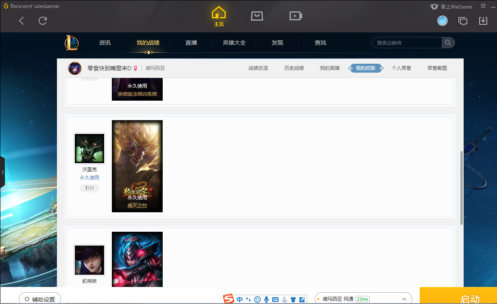Screen dimensions: 497x304
Task: Click the 启动 launch button
Action: [458, 295]
